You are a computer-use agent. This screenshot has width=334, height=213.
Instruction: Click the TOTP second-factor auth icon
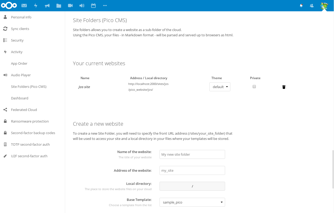click(x=5, y=144)
